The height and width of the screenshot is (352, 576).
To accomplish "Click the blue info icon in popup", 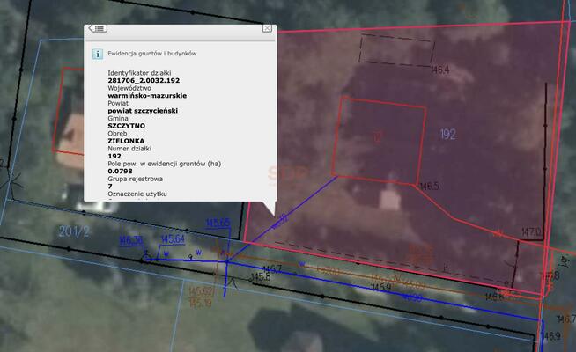I will click(97, 54).
